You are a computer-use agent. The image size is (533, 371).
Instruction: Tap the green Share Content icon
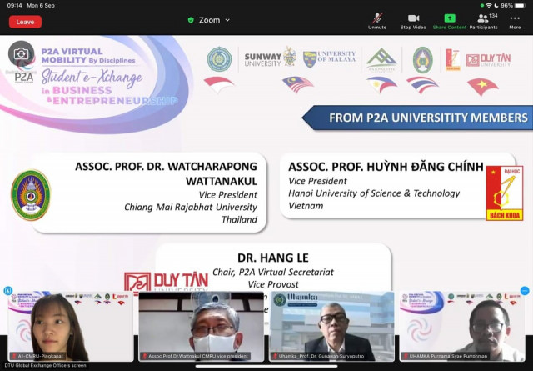pyautogui.click(x=450, y=18)
